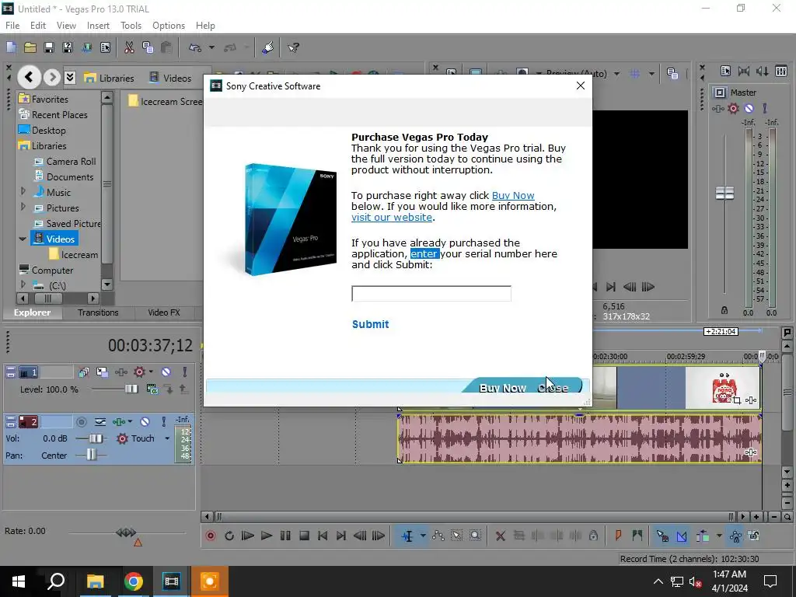Open Chrome from the Windows taskbar
Image resolution: width=796 pixels, height=597 pixels.
click(134, 581)
